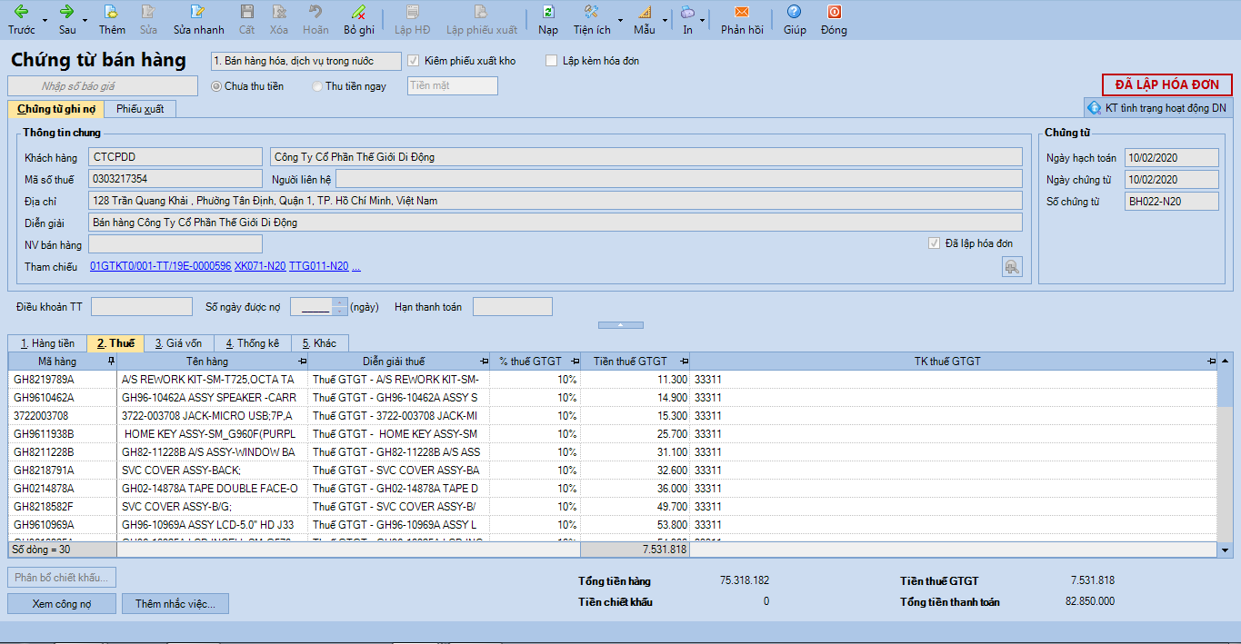Enable the Lập kèm hóa đơn checkbox
This screenshot has width=1241, height=644.
pyautogui.click(x=551, y=61)
